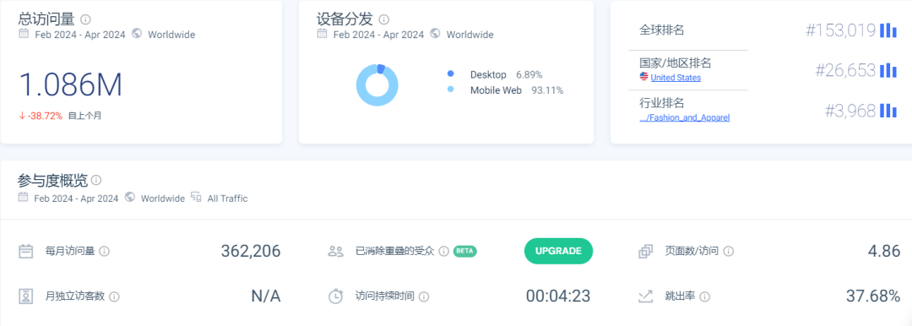Click bounce rate value 37.68%
The width and height of the screenshot is (912, 326).
874,296
